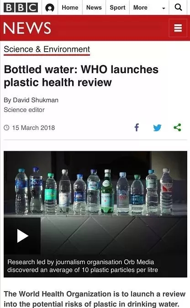Open the account sign-in icon

[50, 8]
